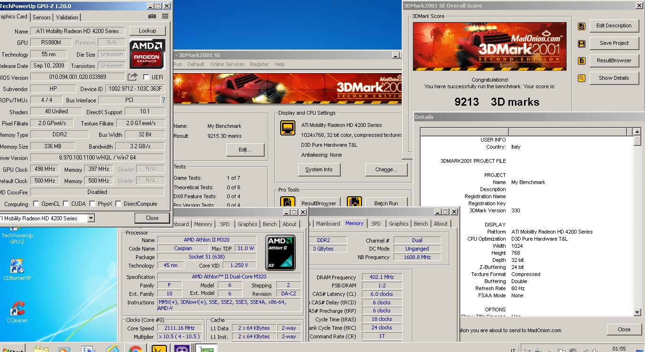
Task: Click the Change... button in display settings
Action: [x=386, y=169]
